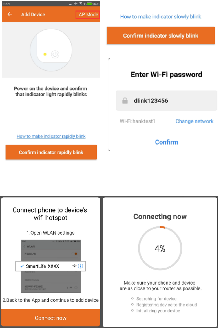Tap the battery icon in the status bar

pos(89,4)
